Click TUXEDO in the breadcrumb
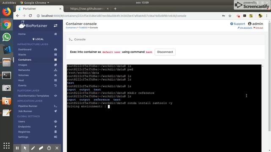The height and width of the screenshot is (152, 271). pos(83,27)
